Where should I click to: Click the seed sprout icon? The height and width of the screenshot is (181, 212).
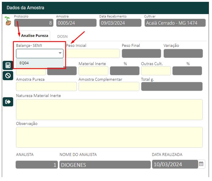pyautogui.click(x=7, y=21)
